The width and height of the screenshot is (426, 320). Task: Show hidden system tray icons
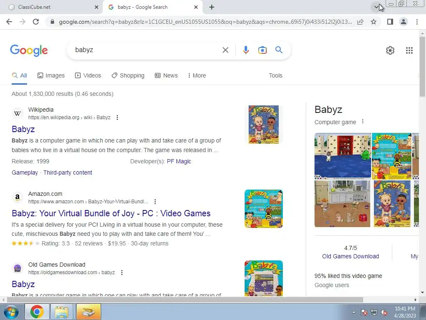point(354,312)
